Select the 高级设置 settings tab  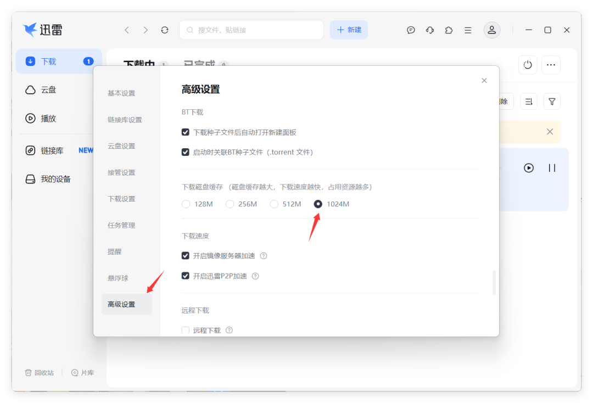click(x=126, y=304)
